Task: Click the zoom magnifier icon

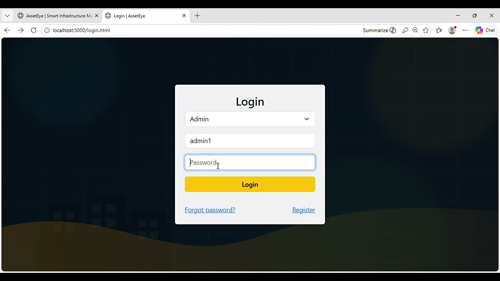Action: 415,30
